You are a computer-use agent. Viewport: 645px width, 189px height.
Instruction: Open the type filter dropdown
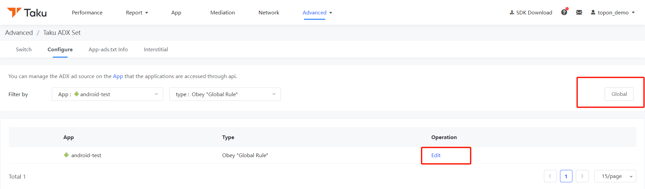(x=225, y=94)
